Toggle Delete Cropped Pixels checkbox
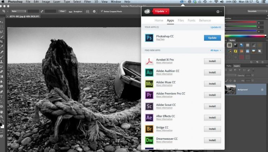268x152 pixels. (102, 11)
